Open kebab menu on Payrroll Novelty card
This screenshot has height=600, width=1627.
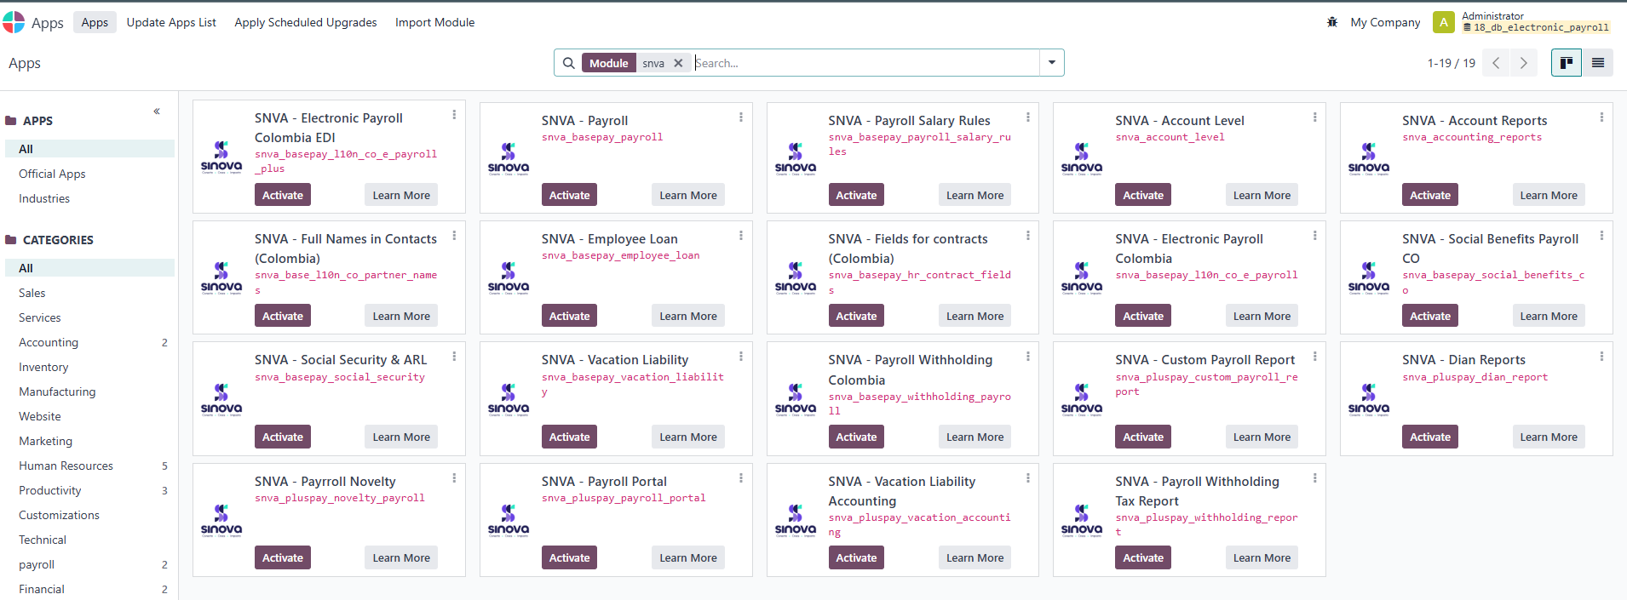point(454,478)
